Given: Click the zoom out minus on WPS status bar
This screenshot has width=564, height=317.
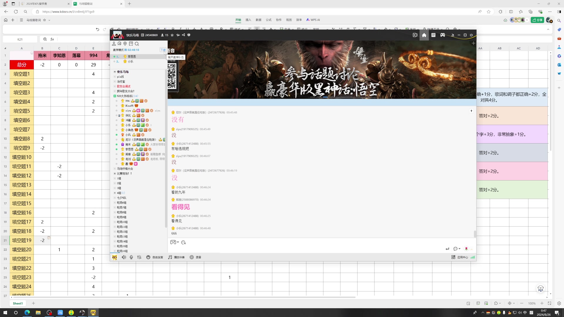Looking at the screenshot, I should (x=522, y=303).
